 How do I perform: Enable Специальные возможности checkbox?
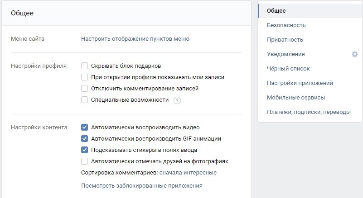tap(84, 100)
